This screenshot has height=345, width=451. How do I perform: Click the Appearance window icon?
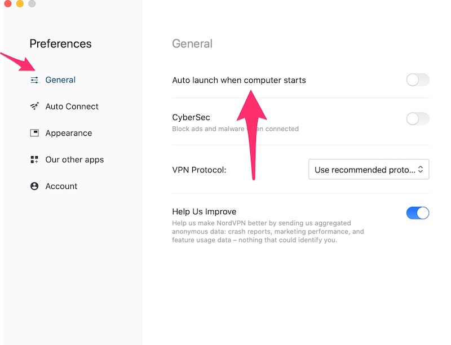point(34,133)
